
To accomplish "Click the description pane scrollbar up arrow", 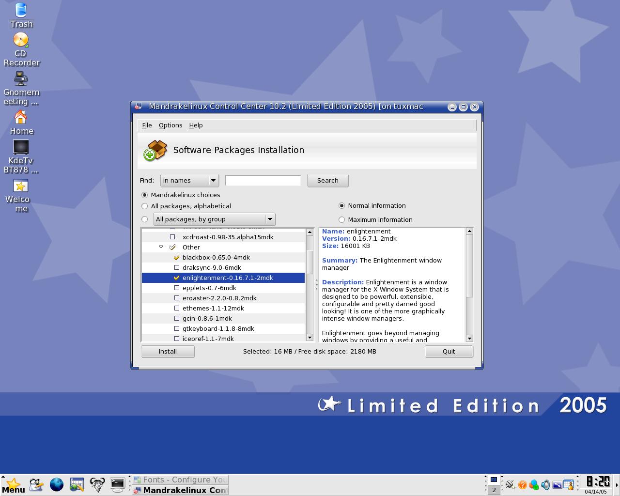I will click(469, 232).
